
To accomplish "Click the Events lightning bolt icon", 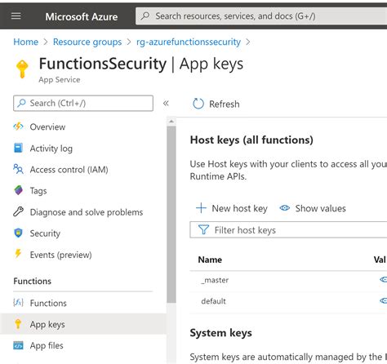I will (x=18, y=254).
